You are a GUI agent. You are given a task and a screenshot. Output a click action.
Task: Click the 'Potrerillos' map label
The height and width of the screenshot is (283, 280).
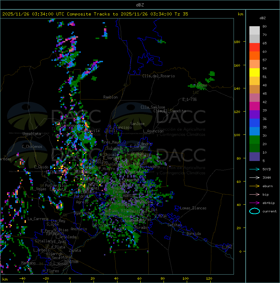tap(56, 186)
